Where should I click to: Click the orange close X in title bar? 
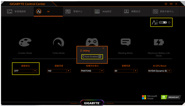coord(176,4)
